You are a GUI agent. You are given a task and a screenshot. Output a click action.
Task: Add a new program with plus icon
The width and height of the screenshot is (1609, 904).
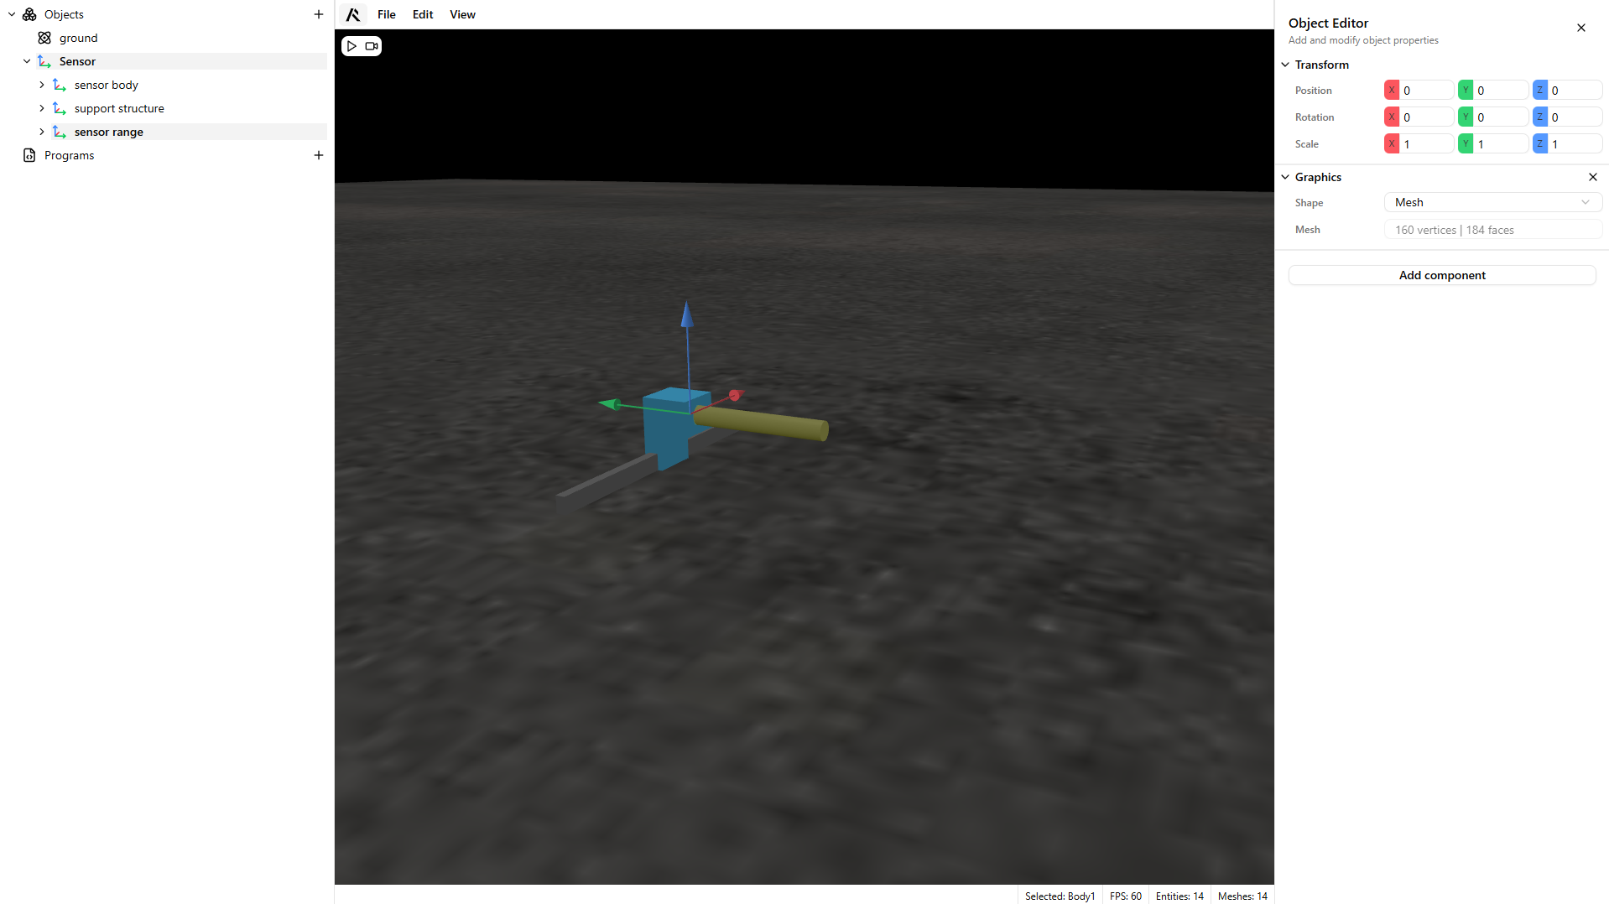click(319, 155)
